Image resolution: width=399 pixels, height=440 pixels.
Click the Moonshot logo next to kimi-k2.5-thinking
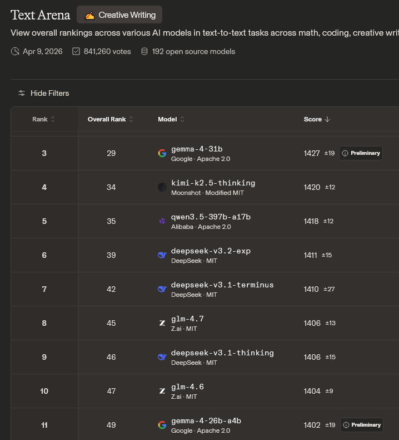pos(162,187)
